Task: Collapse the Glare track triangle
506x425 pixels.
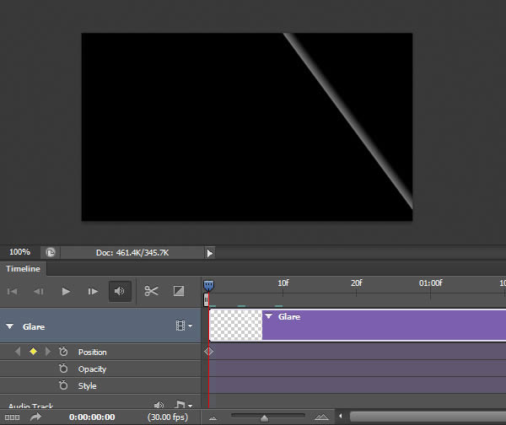Action: 10,326
